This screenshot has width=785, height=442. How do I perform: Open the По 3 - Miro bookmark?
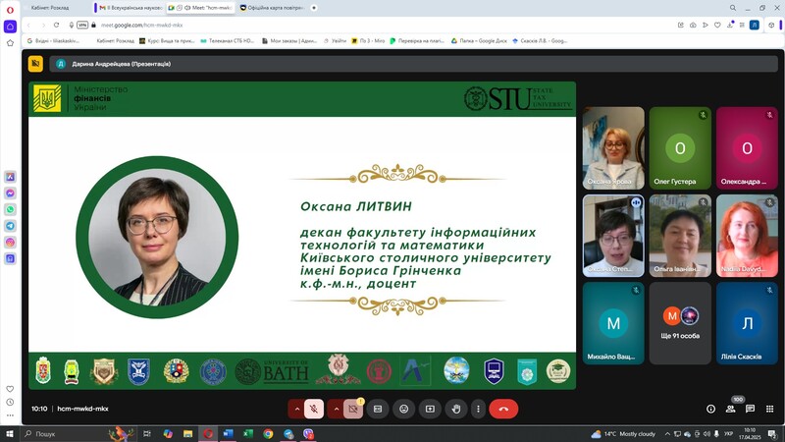click(x=368, y=40)
